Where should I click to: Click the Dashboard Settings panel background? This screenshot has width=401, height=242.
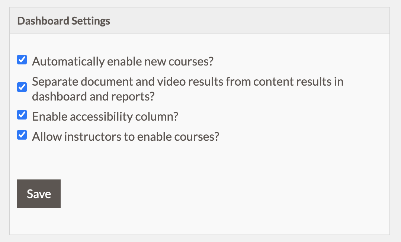[260, 168]
